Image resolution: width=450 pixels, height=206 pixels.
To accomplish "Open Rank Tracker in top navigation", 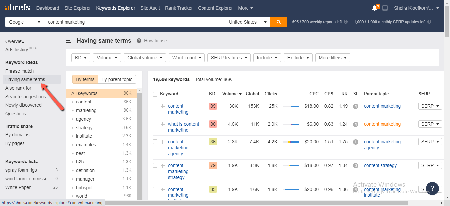I will 179,8.
